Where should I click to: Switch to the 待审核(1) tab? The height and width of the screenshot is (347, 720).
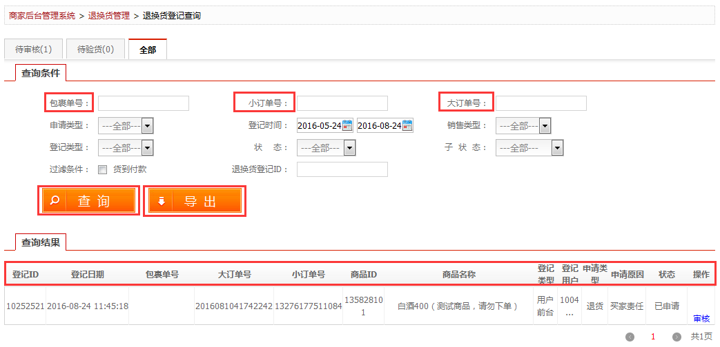34,50
